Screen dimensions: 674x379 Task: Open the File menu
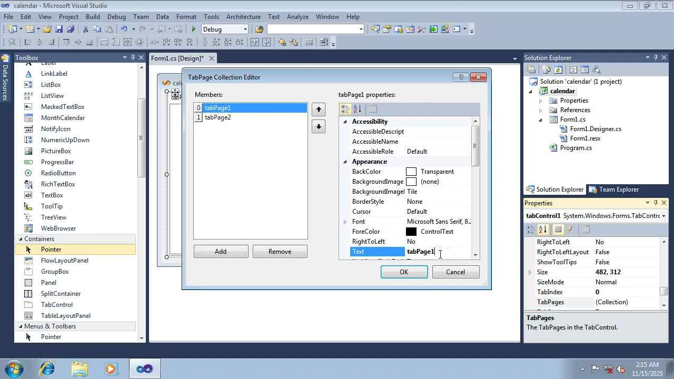[x=8, y=17]
